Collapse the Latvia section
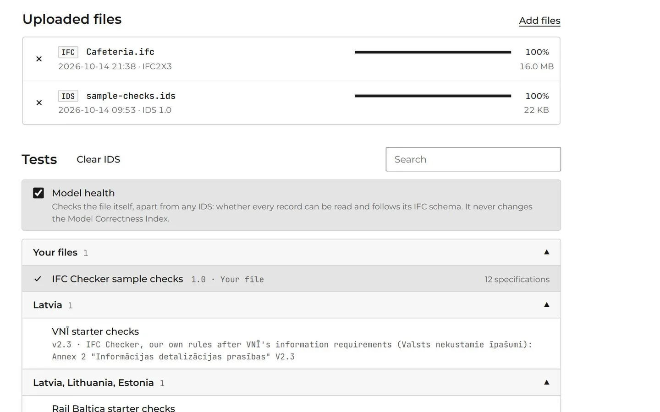The height and width of the screenshot is (412, 660). (x=291, y=305)
